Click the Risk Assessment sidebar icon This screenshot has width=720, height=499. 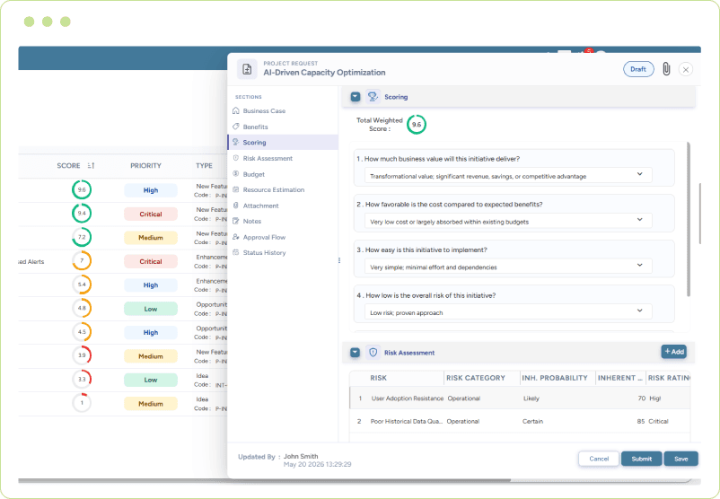(236, 158)
